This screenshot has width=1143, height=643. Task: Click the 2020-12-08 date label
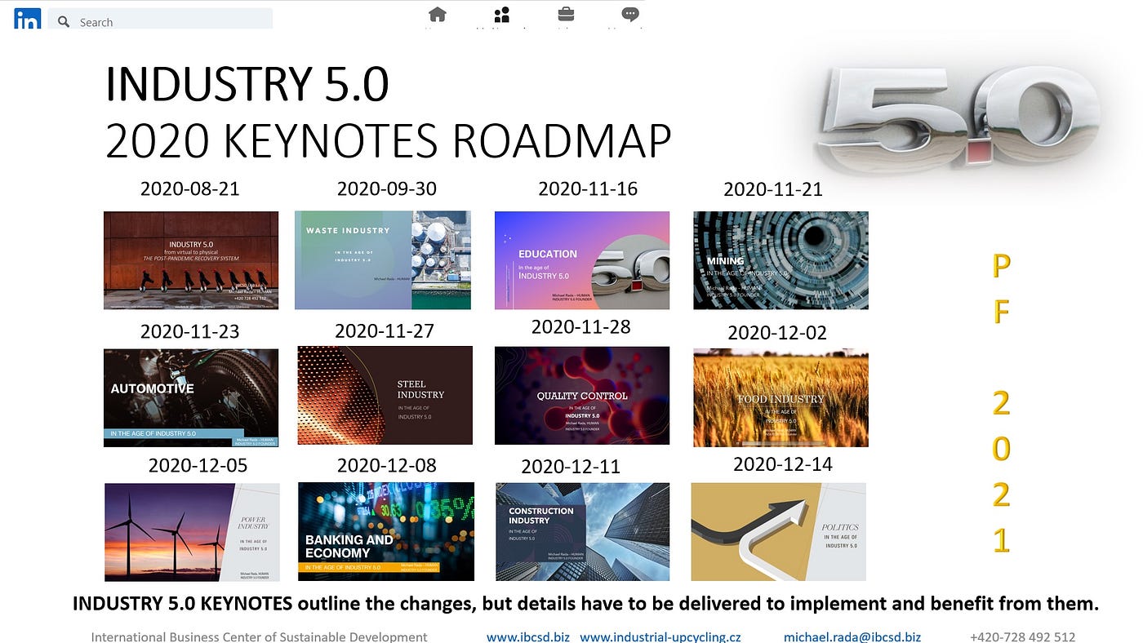[387, 465]
